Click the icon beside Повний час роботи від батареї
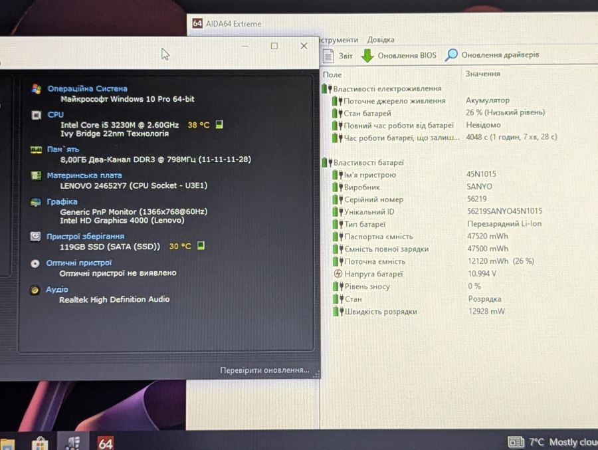Screen dimensions: 598x450 point(337,126)
